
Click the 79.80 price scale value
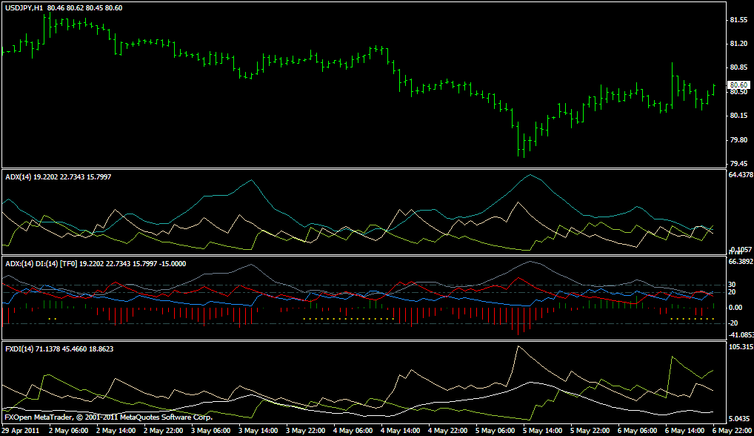point(738,140)
